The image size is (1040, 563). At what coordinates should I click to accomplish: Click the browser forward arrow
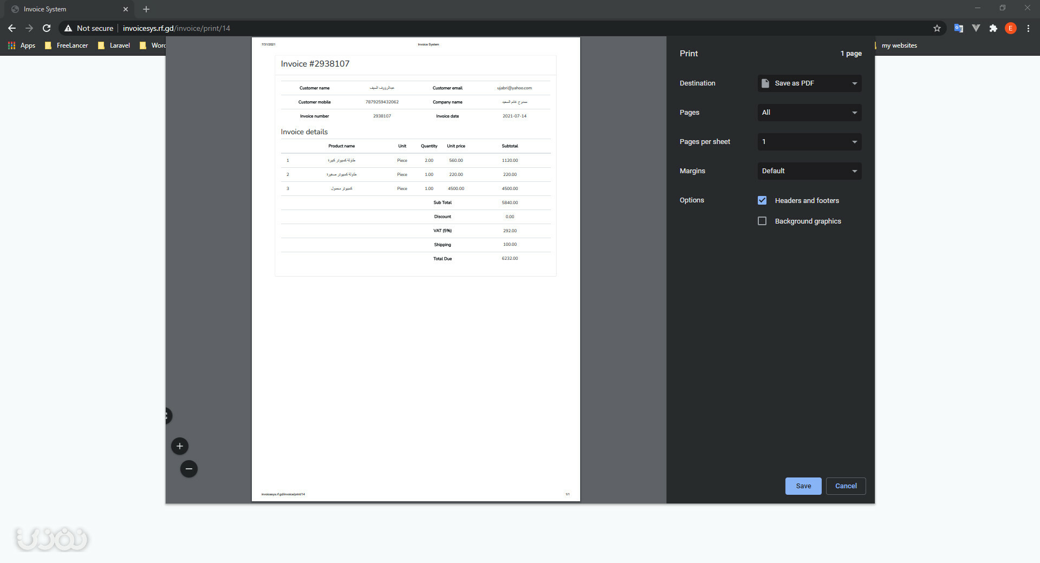(x=29, y=28)
